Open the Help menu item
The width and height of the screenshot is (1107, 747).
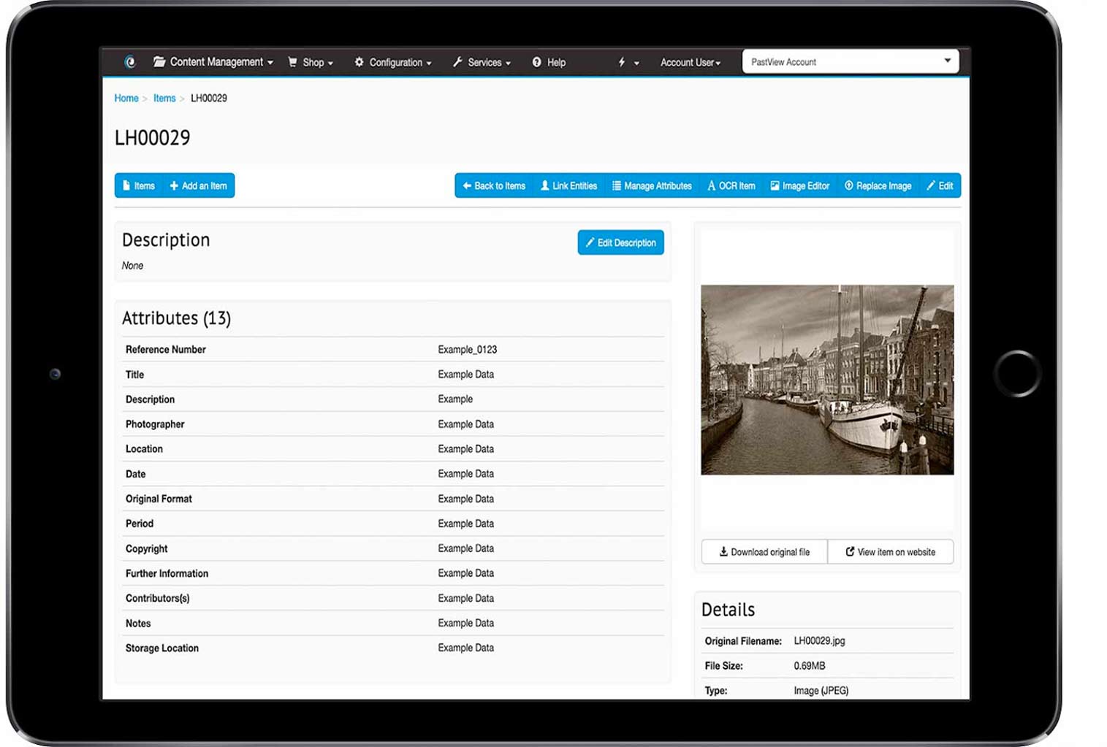549,62
